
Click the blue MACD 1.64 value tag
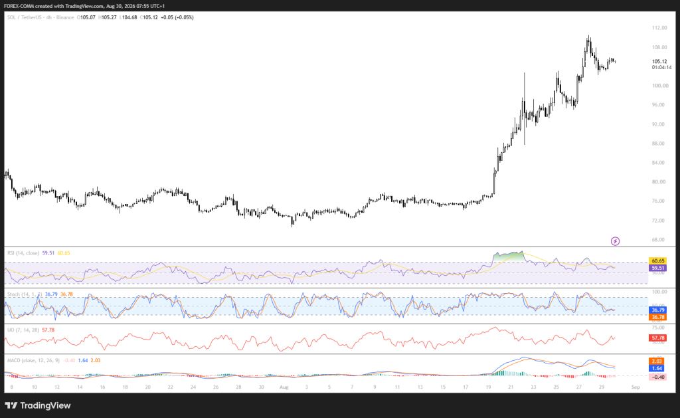tap(657, 369)
